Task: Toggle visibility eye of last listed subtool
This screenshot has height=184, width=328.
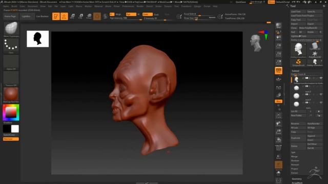Action: pyautogui.click(x=321, y=102)
